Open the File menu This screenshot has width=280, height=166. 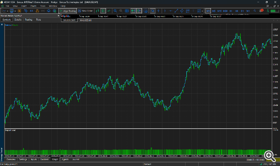[7, 6]
